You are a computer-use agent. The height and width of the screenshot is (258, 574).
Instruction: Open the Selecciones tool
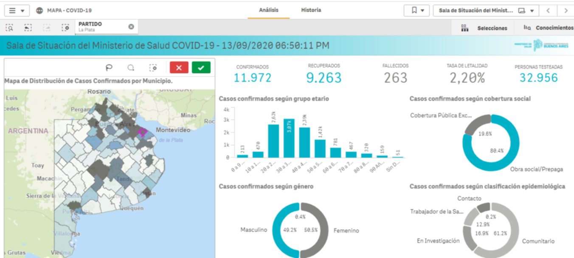coord(484,28)
